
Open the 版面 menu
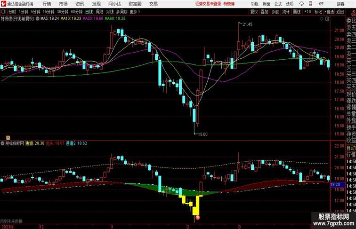pyautogui.click(x=267, y=4)
